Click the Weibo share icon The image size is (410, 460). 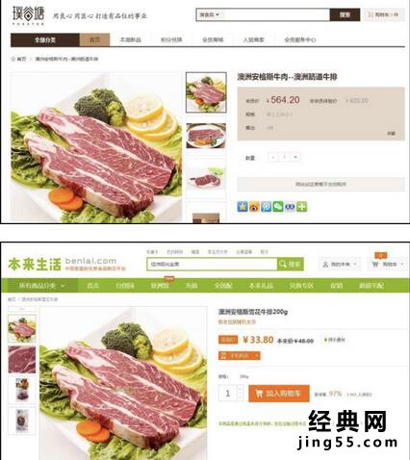(254, 207)
